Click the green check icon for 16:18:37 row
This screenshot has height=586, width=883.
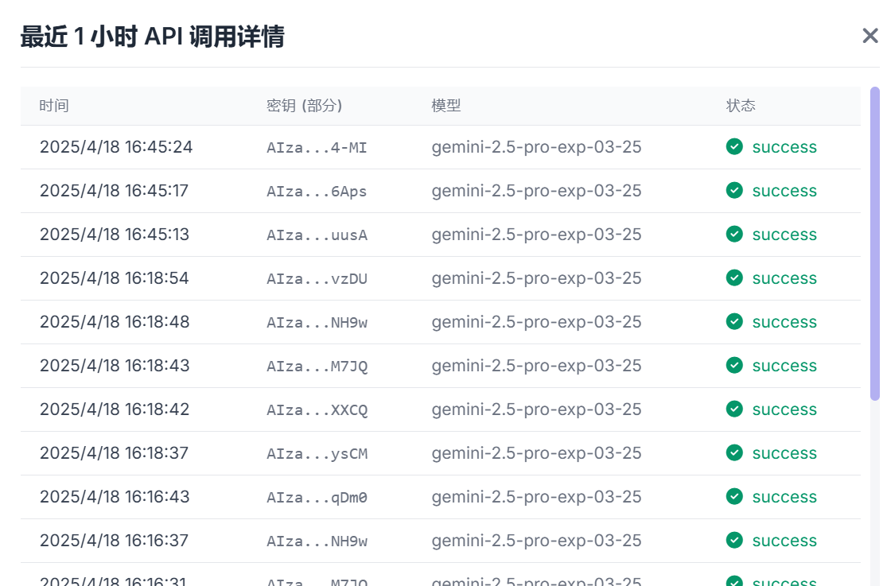pyautogui.click(x=734, y=452)
